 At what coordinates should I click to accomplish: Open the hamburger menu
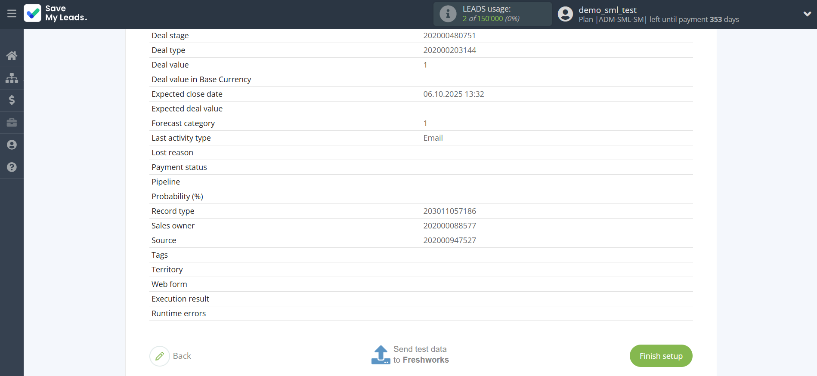click(12, 14)
